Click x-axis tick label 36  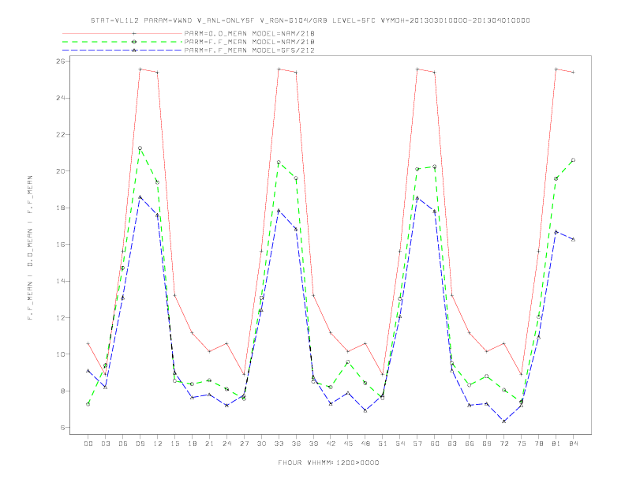tap(296, 444)
